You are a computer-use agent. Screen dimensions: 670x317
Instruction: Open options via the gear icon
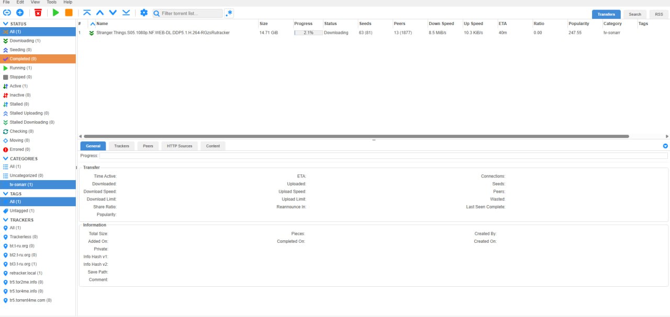pyautogui.click(x=144, y=13)
